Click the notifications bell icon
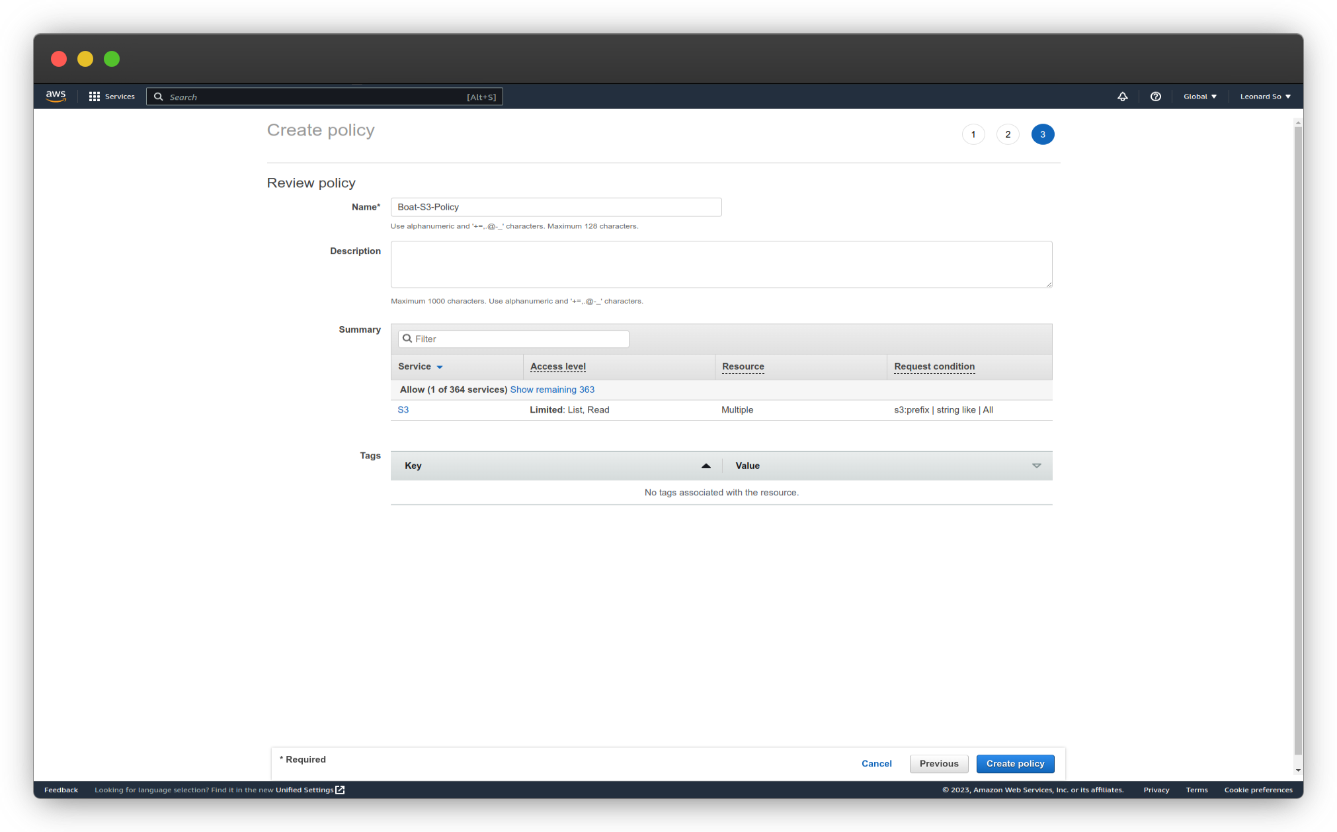 tap(1122, 97)
